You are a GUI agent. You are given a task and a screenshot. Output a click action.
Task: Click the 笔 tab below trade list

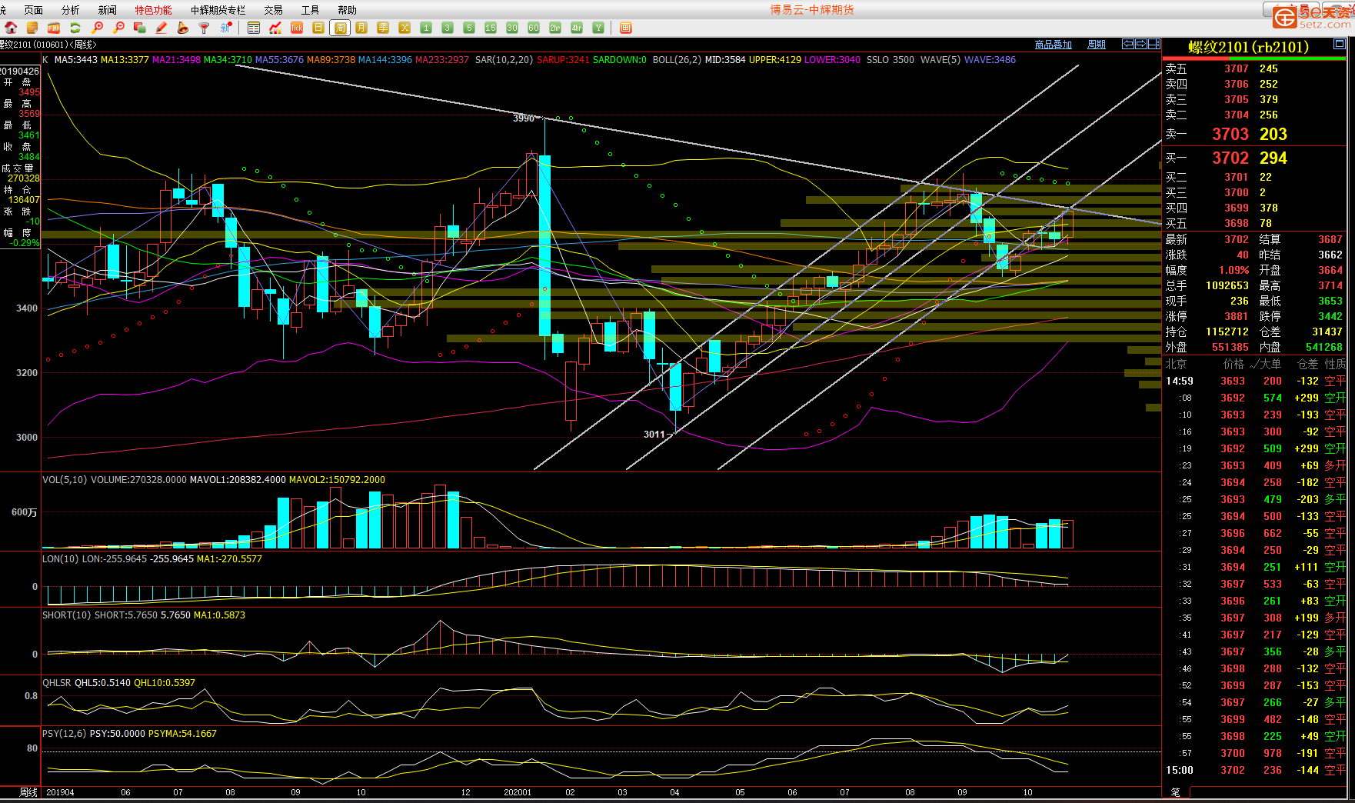[1175, 792]
